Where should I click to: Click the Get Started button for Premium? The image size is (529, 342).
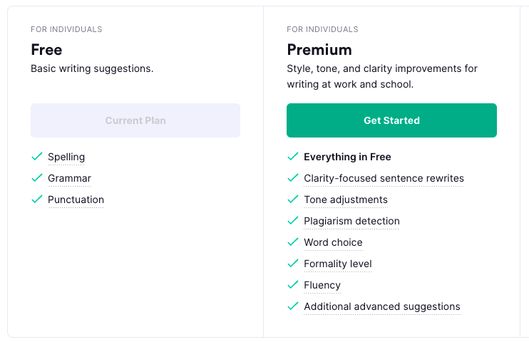pos(391,120)
